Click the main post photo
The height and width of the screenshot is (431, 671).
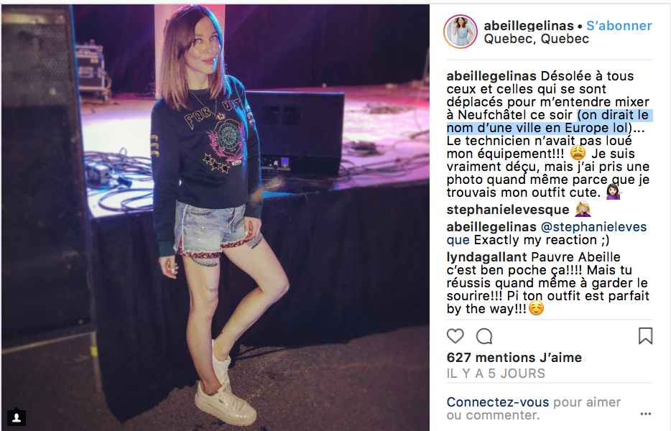click(x=216, y=217)
